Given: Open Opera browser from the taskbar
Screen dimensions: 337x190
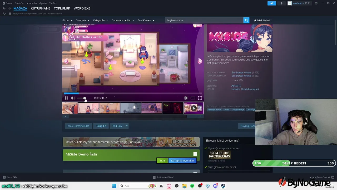Looking at the screenshot, I should [x=169, y=186].
